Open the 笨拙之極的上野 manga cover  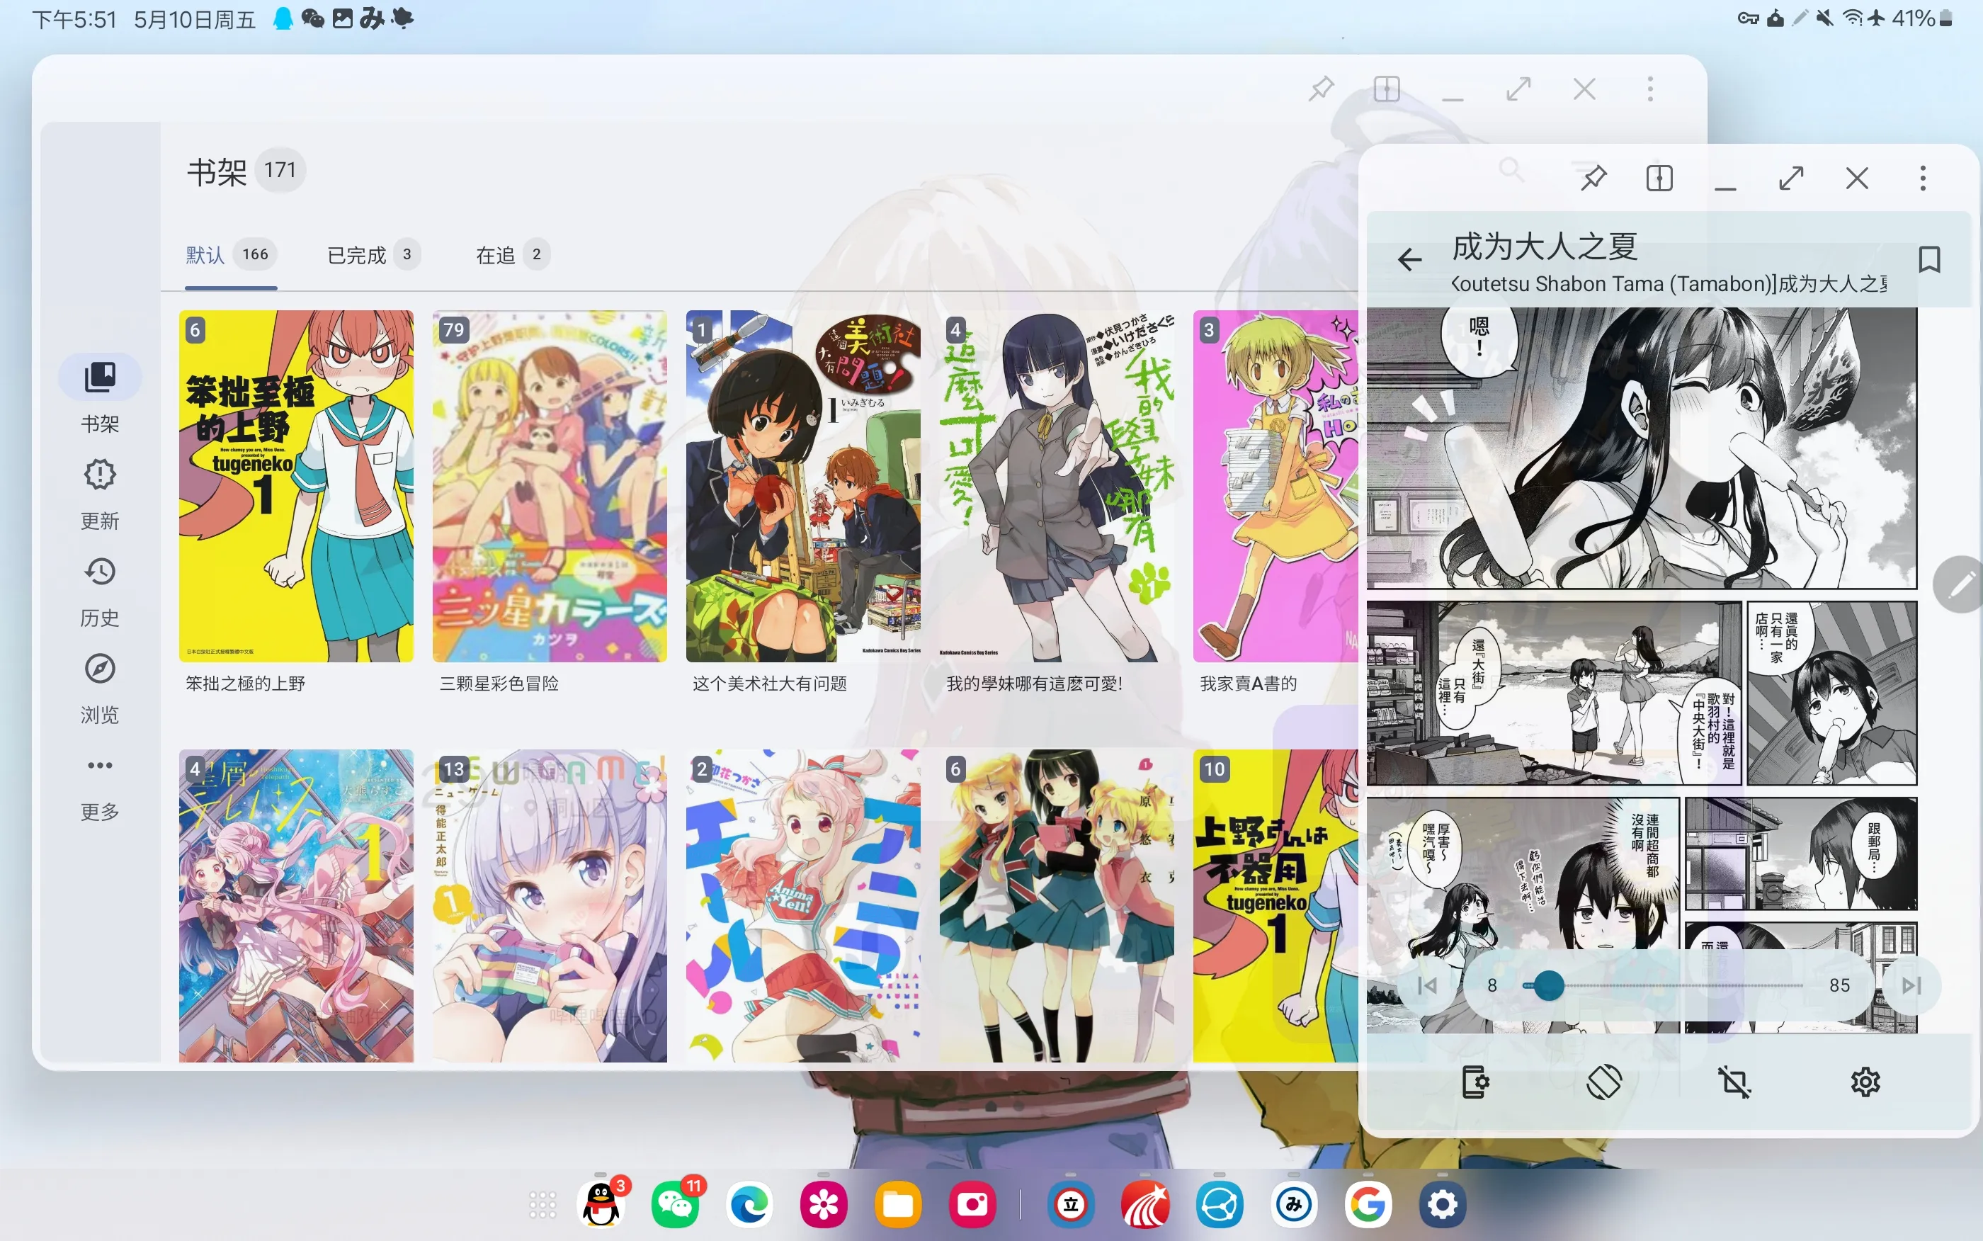pyautogui.click(x=297, y=486)
